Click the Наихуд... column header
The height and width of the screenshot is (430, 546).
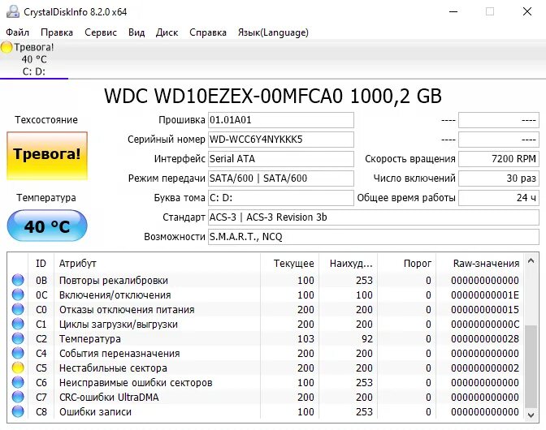click(349, 263)
